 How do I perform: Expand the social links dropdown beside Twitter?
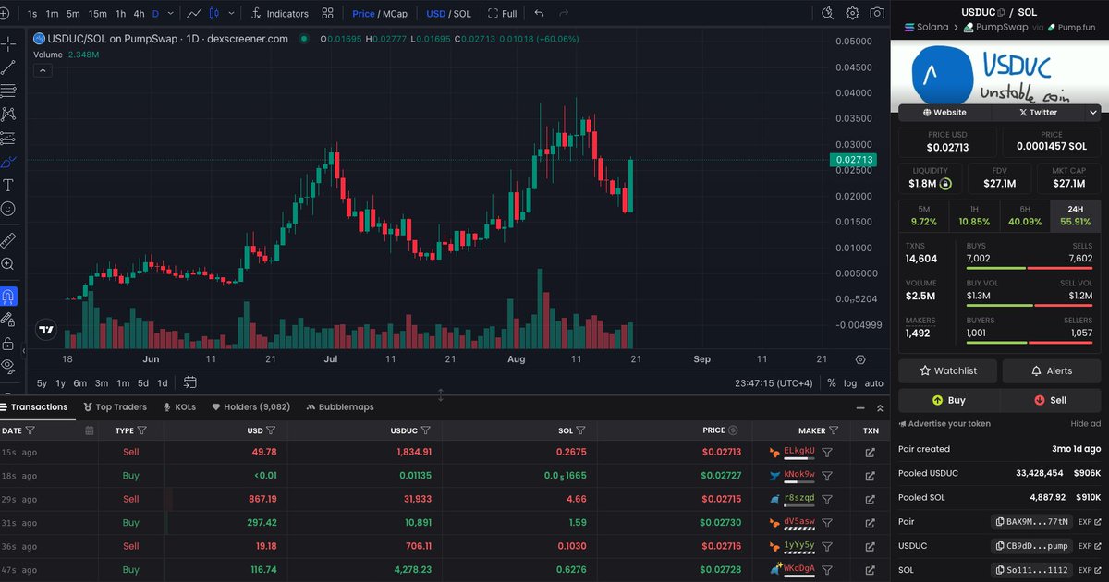[1092, 112]
